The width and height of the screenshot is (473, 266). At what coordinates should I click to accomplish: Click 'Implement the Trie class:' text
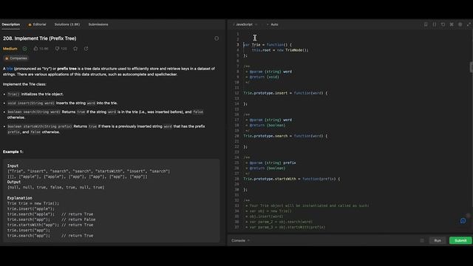[x=24, y=84]
